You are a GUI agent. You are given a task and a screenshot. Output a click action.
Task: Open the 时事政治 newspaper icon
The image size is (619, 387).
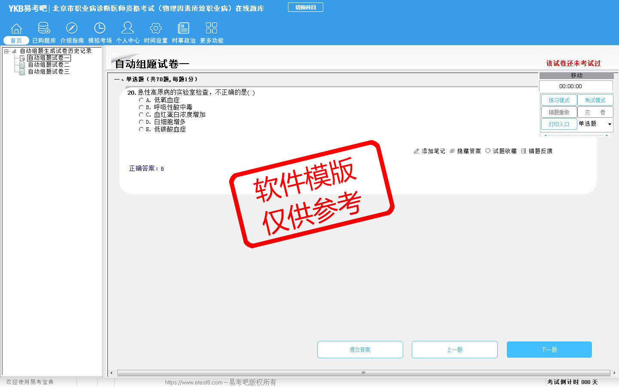tap(184, 28)
